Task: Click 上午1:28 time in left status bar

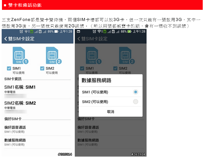Action: [66, 31]
